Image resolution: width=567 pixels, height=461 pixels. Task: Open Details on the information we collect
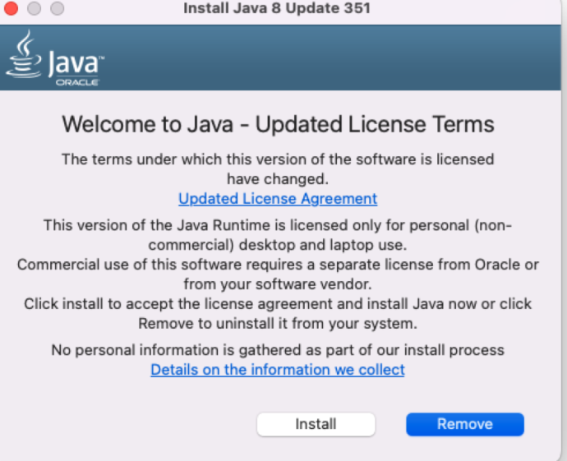(278, 370)
